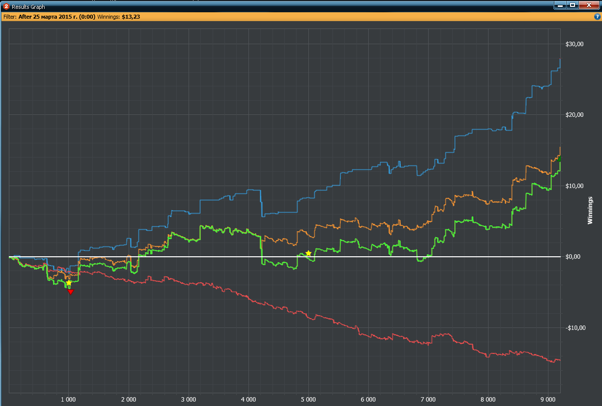Click the green triangle marker at graph end

coord(559,159)
